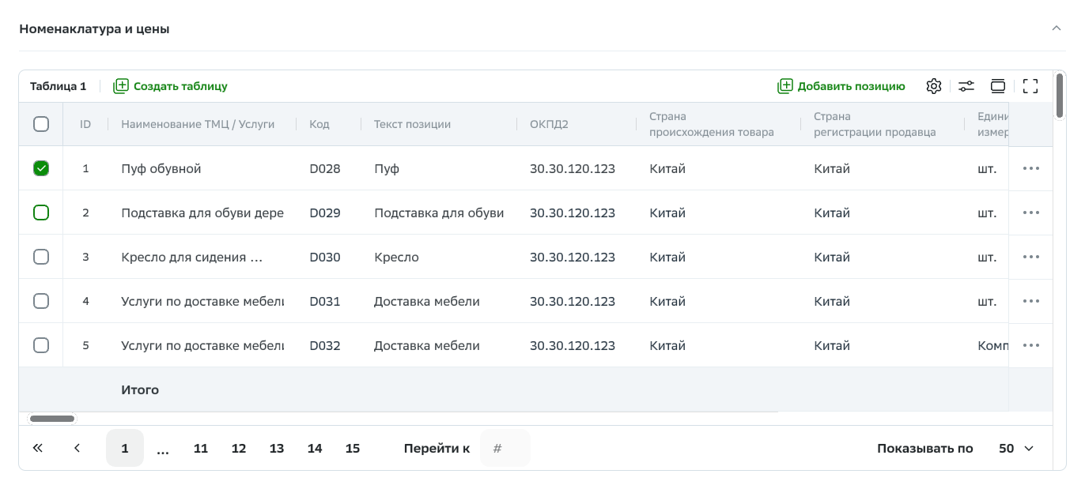Go to page 12
Image resolution: width=1085 pixels, height=489 pixels.
239,448
